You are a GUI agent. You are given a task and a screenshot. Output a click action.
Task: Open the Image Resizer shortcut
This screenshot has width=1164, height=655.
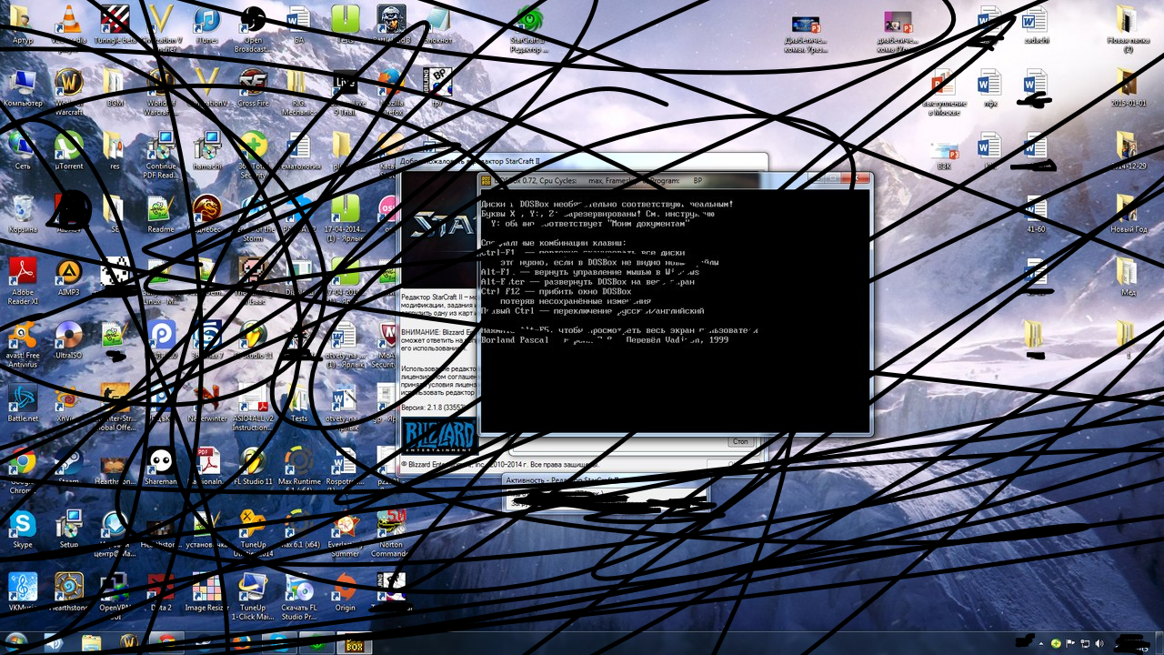coord(206,593)
